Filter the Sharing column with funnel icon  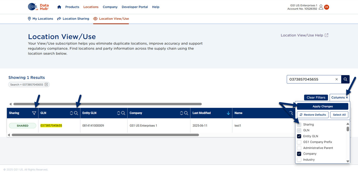[34, 113]
